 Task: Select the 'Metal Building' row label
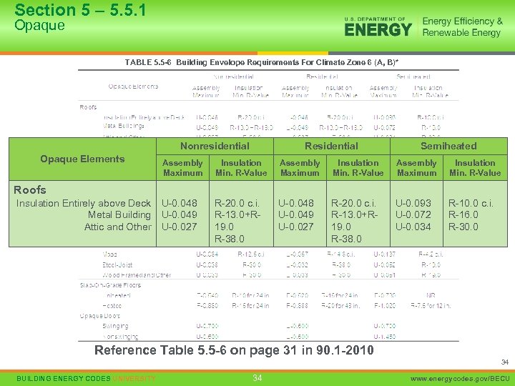[119, 214]
